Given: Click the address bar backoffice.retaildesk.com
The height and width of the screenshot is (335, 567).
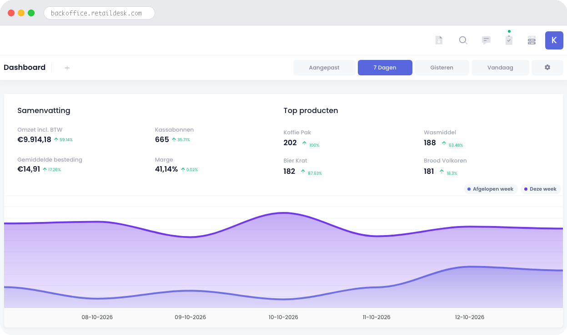Looking at the screenshot, I should pos(99,13).
